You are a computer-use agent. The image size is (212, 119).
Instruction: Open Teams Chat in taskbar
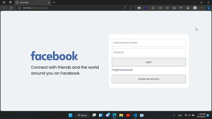click(x=108, y=115)
